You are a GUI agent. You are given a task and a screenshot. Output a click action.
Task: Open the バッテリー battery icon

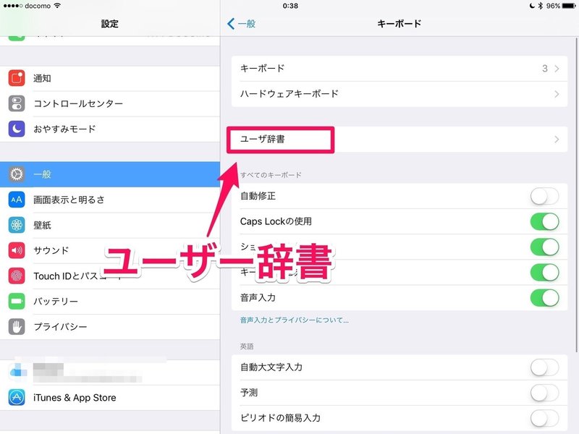[x=17, y=302]
